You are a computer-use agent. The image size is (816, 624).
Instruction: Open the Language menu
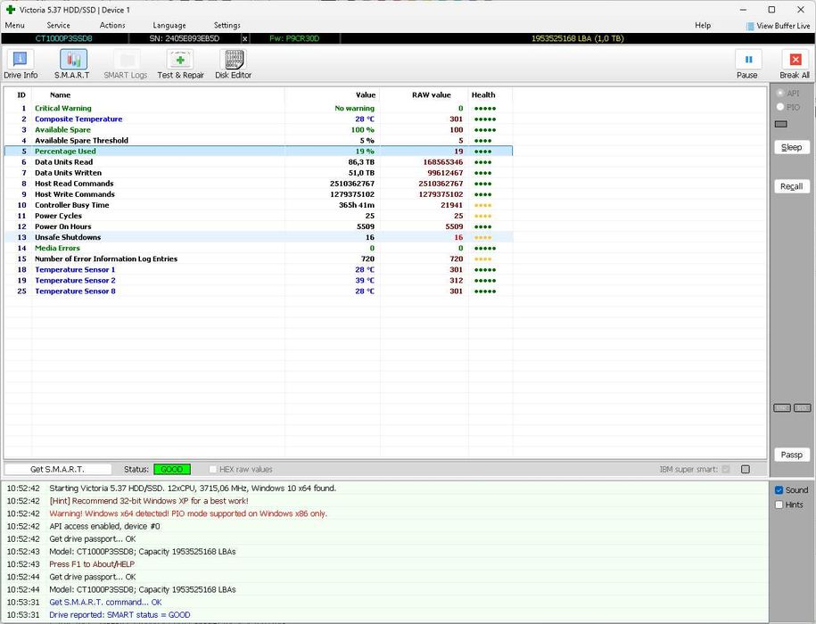point(169,25)
